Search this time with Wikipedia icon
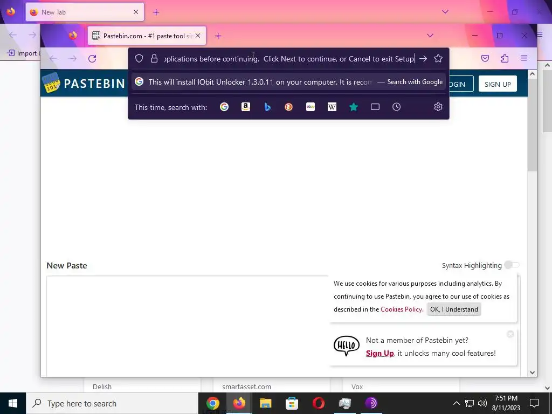This screenshot has width=552, height=414. [332, 107]
